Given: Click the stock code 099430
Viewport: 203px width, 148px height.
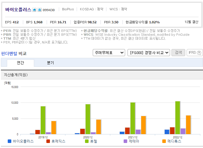Looking at the screenshot, I should tap(49, 10).
